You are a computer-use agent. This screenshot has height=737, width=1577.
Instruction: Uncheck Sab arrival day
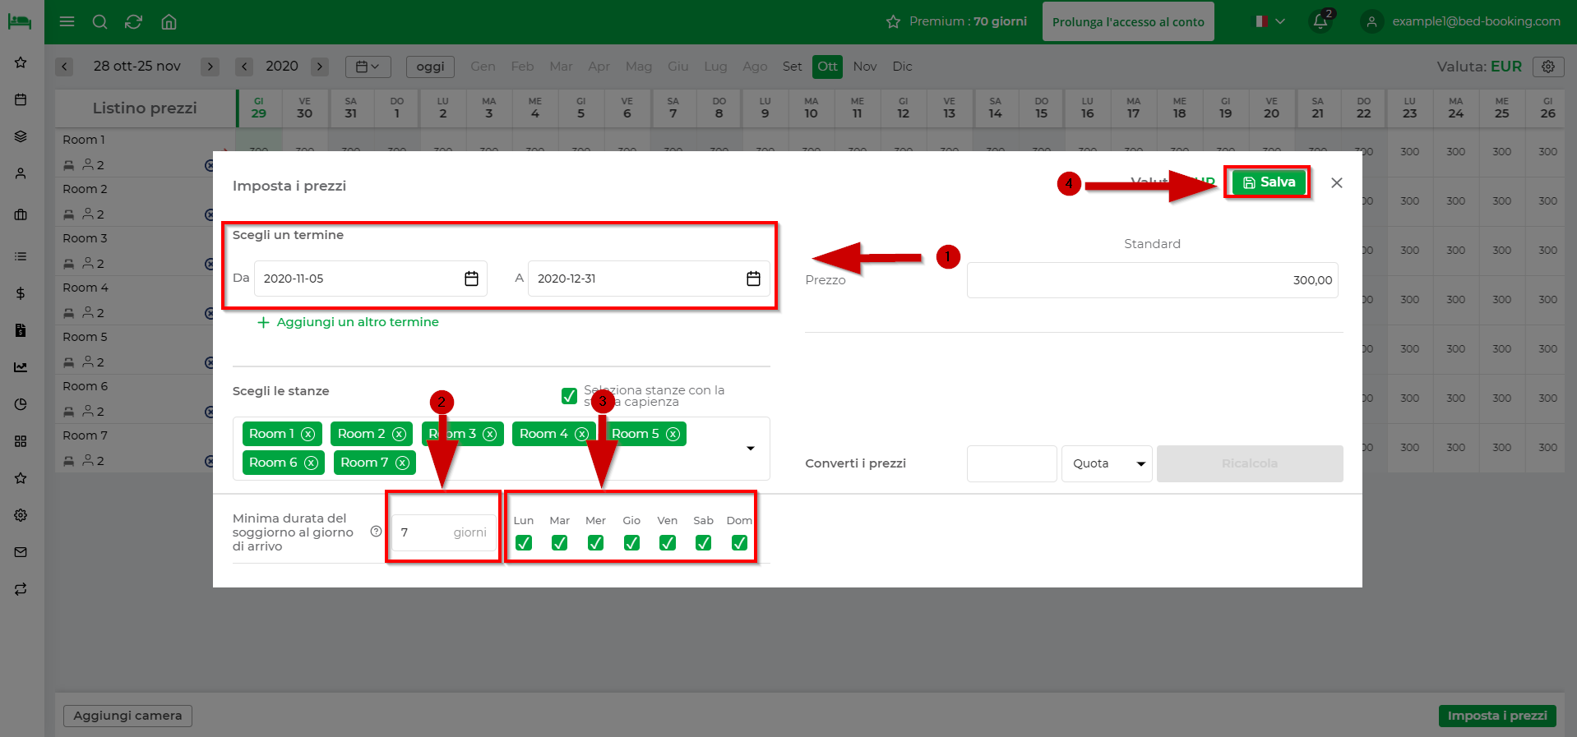click(703, 542)
